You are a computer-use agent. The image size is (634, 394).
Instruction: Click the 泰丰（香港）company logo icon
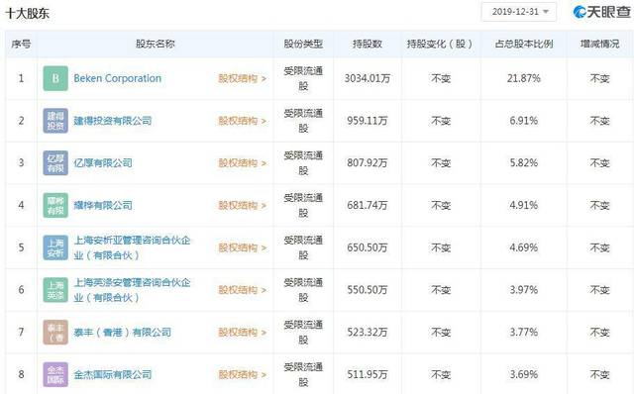point(55,333)
